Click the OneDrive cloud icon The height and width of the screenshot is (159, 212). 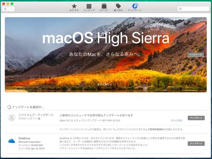point(11,141)
